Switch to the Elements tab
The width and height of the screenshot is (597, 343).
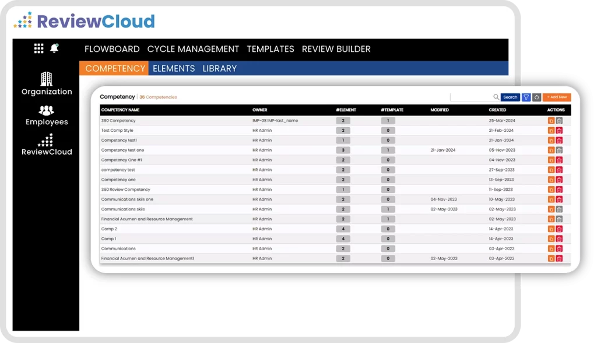[x=174, y=69]
